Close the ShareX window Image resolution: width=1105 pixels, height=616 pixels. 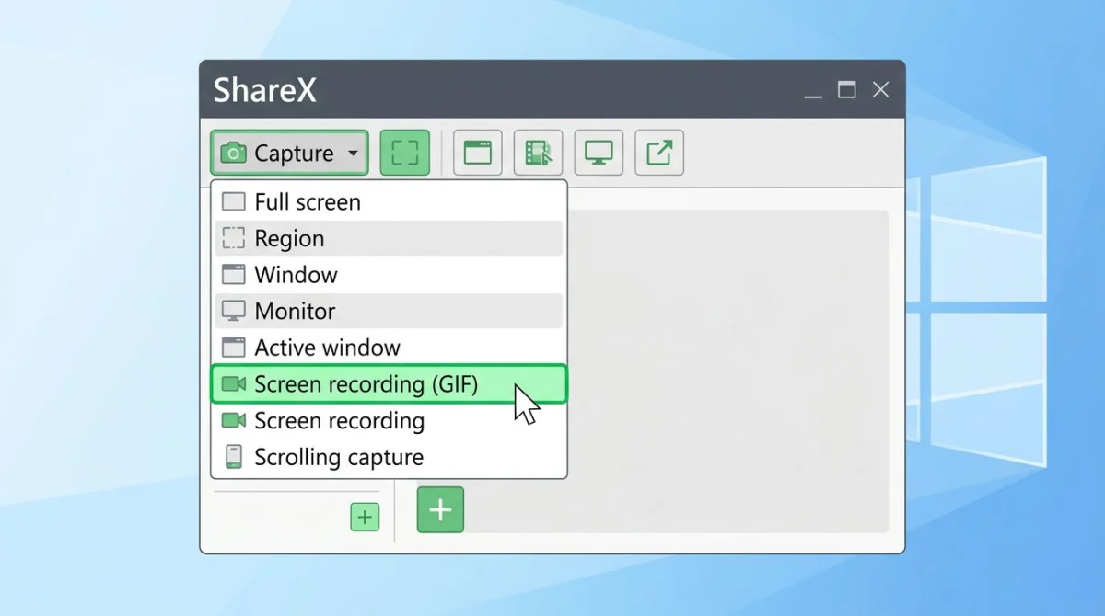tap(880, 89)
